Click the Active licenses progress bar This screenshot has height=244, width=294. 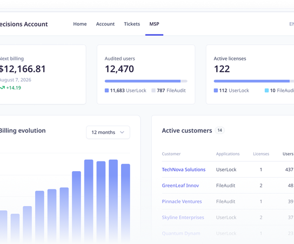254,81
